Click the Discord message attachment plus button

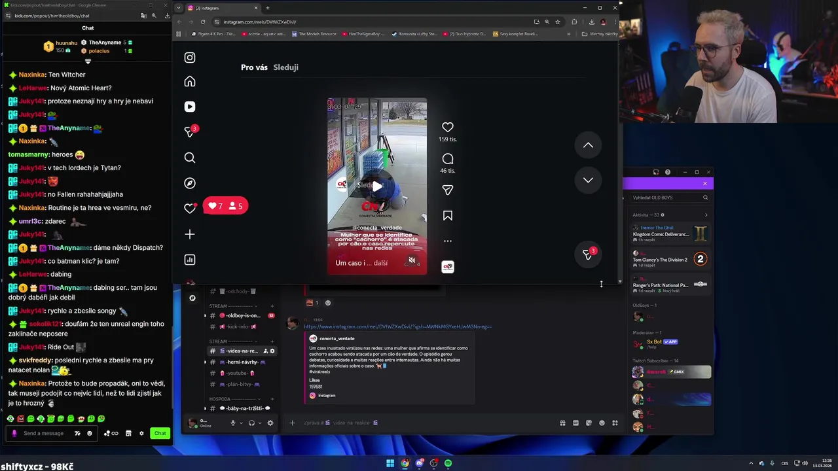[x=292, y=423]
